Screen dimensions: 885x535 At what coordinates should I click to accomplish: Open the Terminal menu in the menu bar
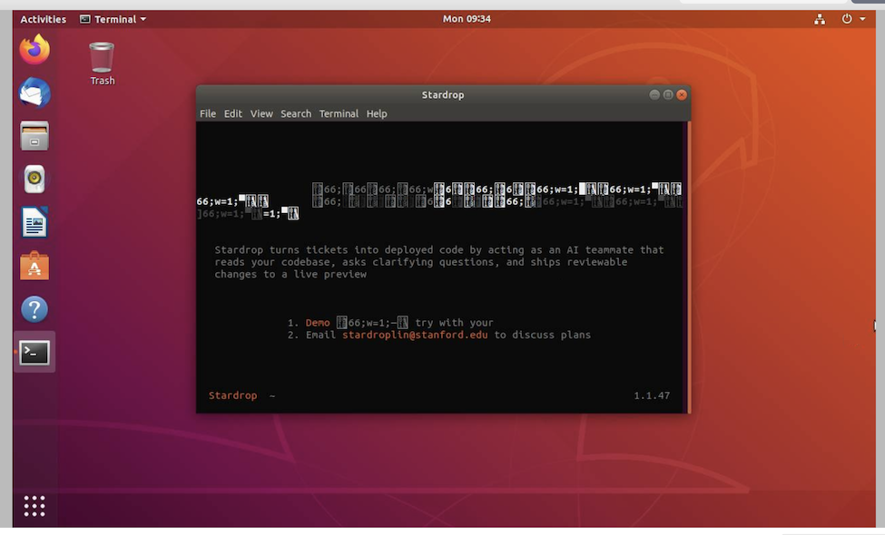(x=339, y=113)
